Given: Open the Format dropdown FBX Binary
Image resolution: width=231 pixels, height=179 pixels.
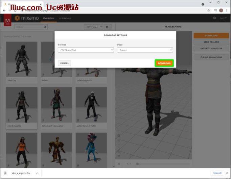Looking at the screenshot, I should (86, 50).
